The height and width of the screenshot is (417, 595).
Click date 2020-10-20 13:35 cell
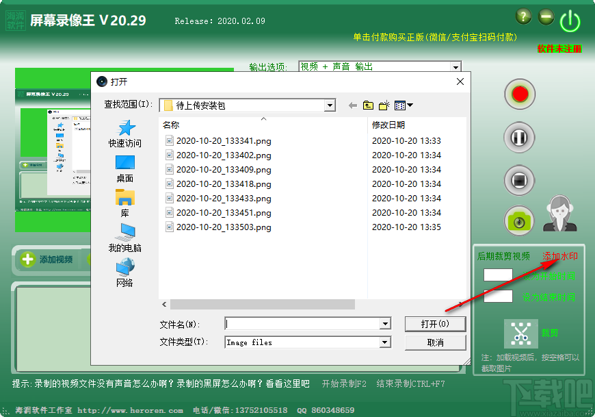tap(406, 227)
